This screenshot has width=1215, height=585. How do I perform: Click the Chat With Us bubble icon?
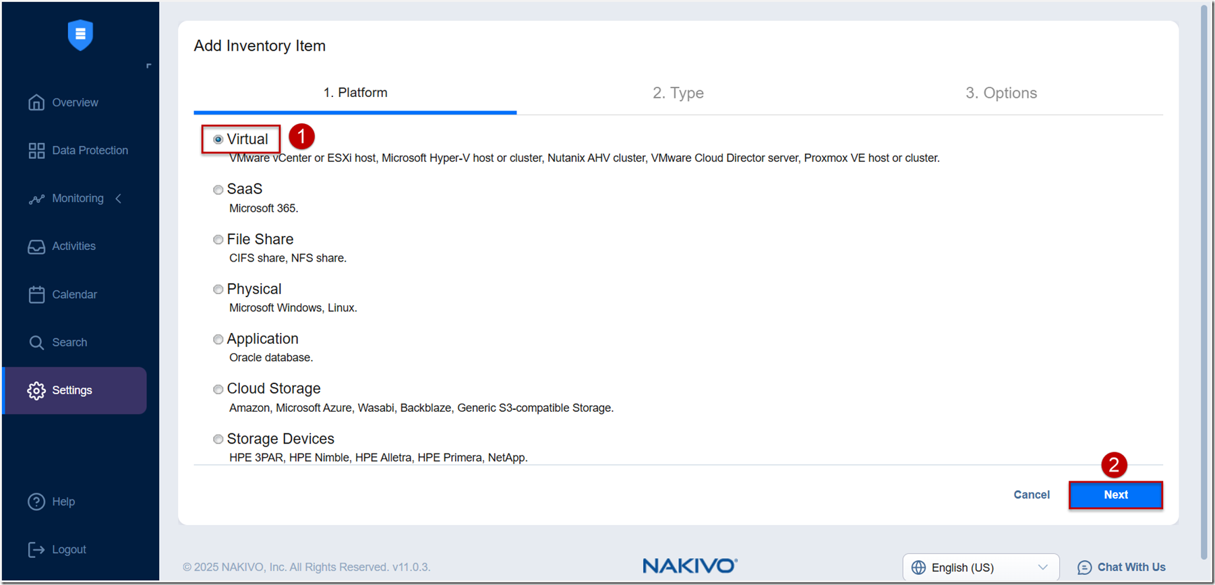(x=1084, y=567)
